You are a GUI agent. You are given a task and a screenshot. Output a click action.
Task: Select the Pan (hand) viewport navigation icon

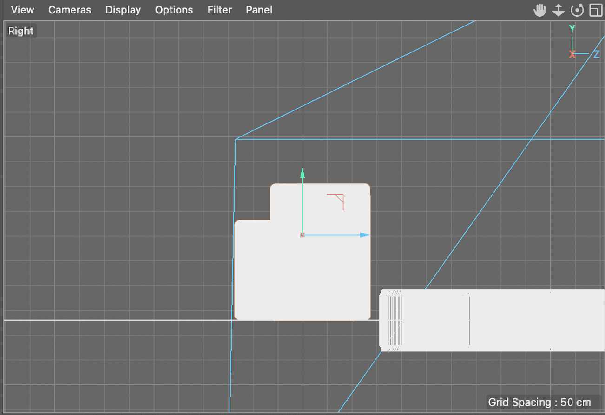[539, 10]
